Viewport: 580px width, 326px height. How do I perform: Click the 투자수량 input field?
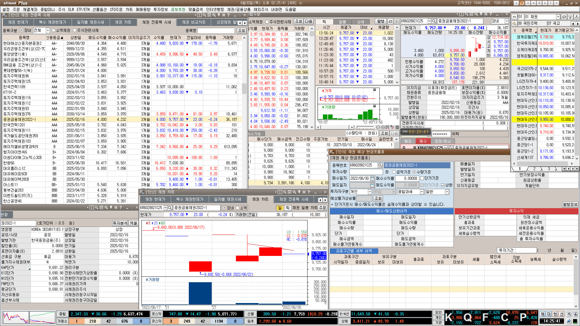coord(366,172)
